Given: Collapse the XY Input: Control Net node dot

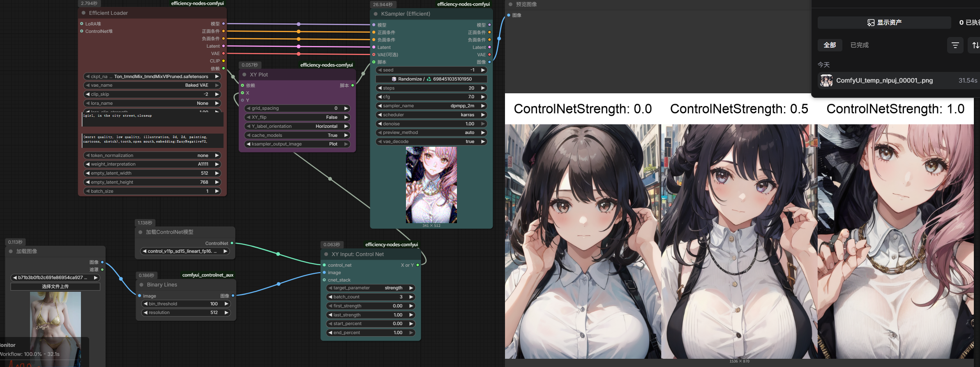Looking at the screenshot, I should [326, 254].
